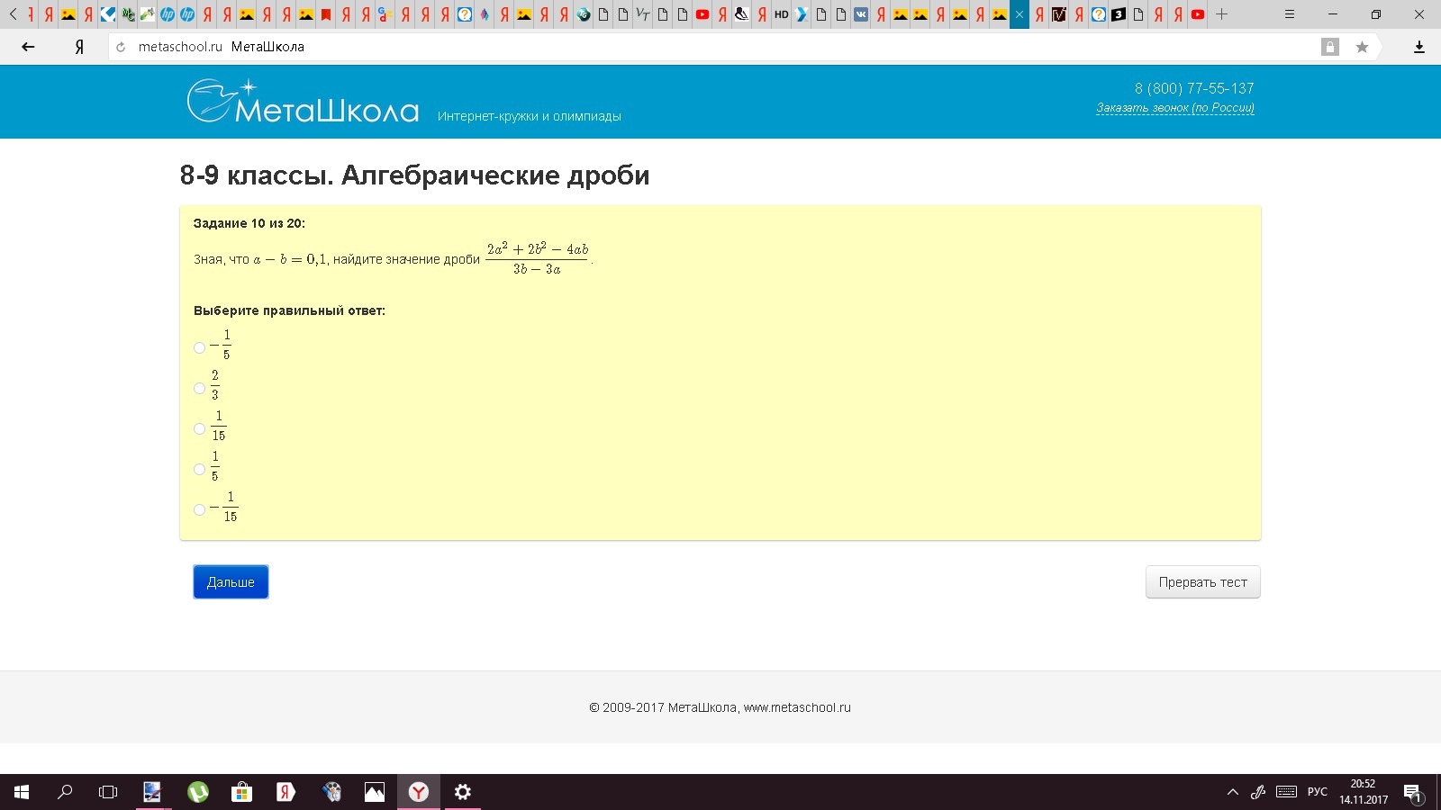Screen dimensions: 1441x810
Task: Open the Windows Start menu
Action: pyautogui.click(x=22, y=792)
